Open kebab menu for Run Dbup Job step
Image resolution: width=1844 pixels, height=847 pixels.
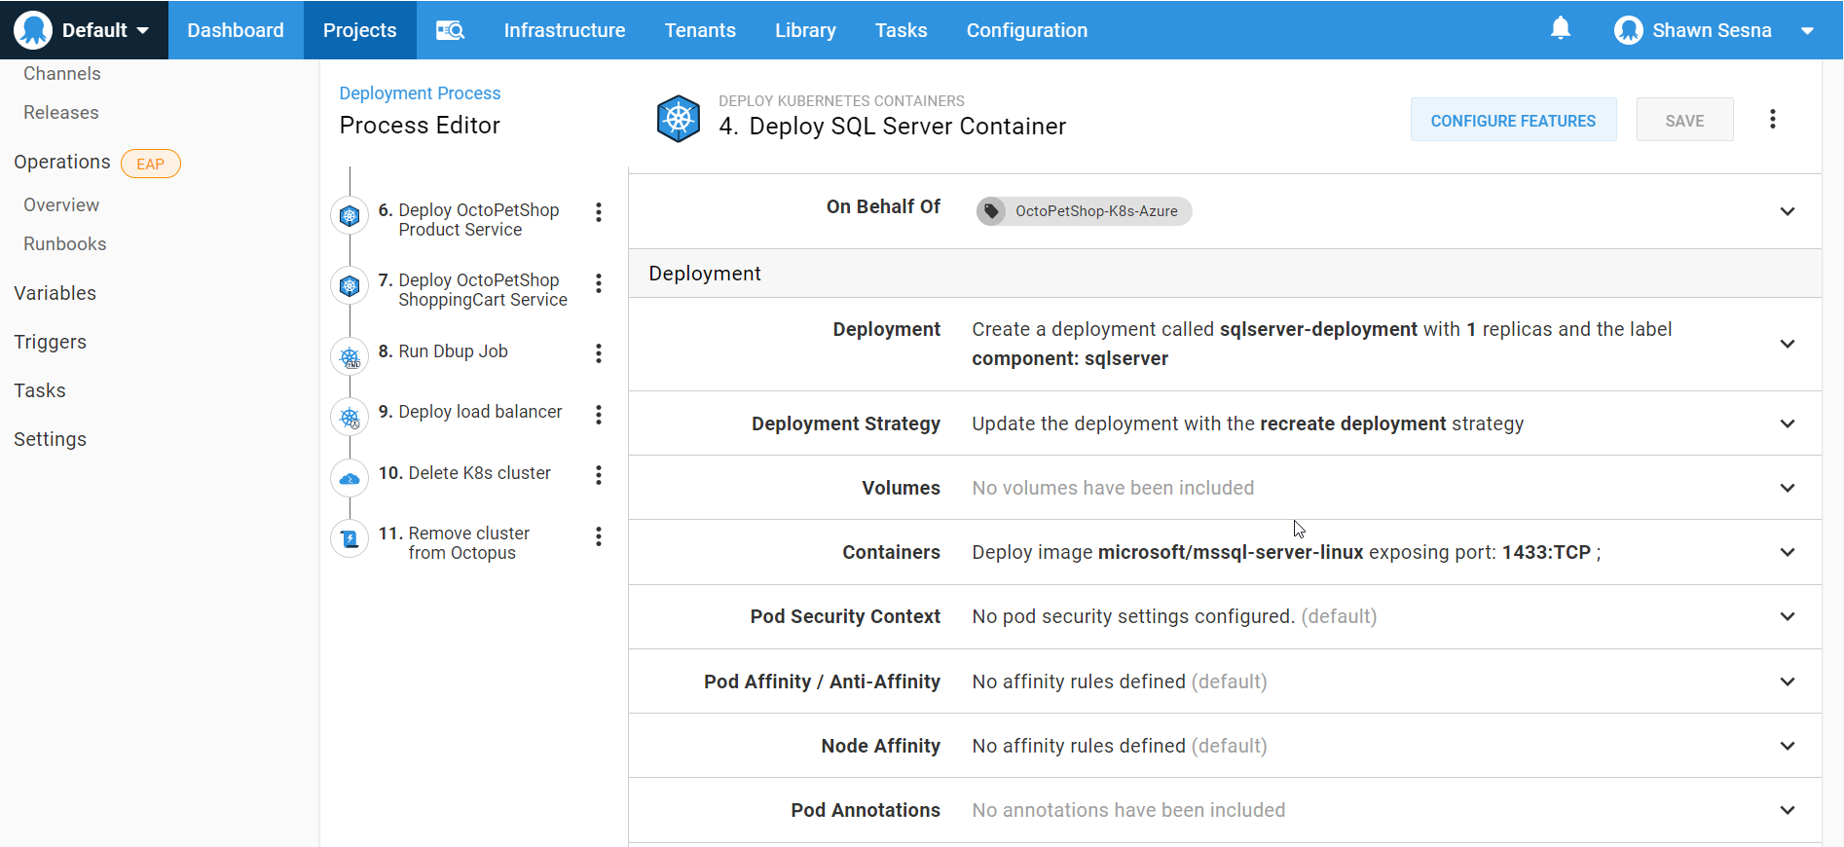tap(599, 353)
